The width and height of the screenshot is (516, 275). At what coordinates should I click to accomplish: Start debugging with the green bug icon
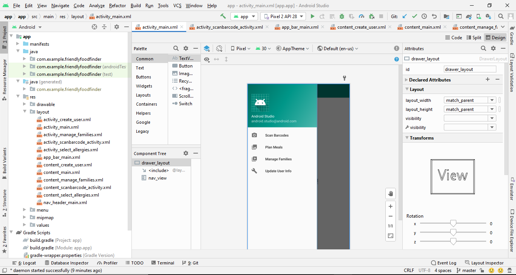pyautogui.click(x=342, y=16)
